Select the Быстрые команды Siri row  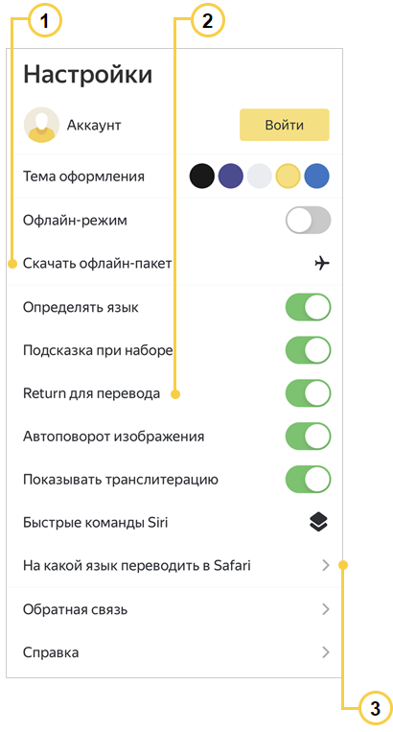pos(173,523)
